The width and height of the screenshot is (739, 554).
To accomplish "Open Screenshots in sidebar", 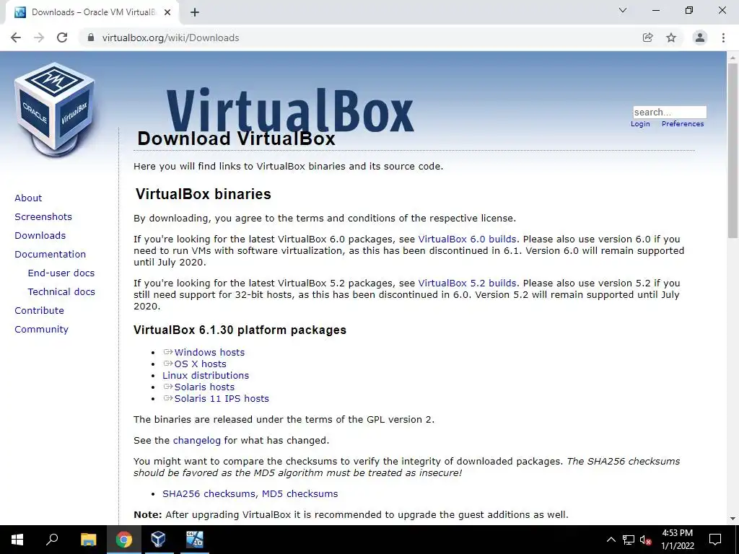I will tap(43, 216).
